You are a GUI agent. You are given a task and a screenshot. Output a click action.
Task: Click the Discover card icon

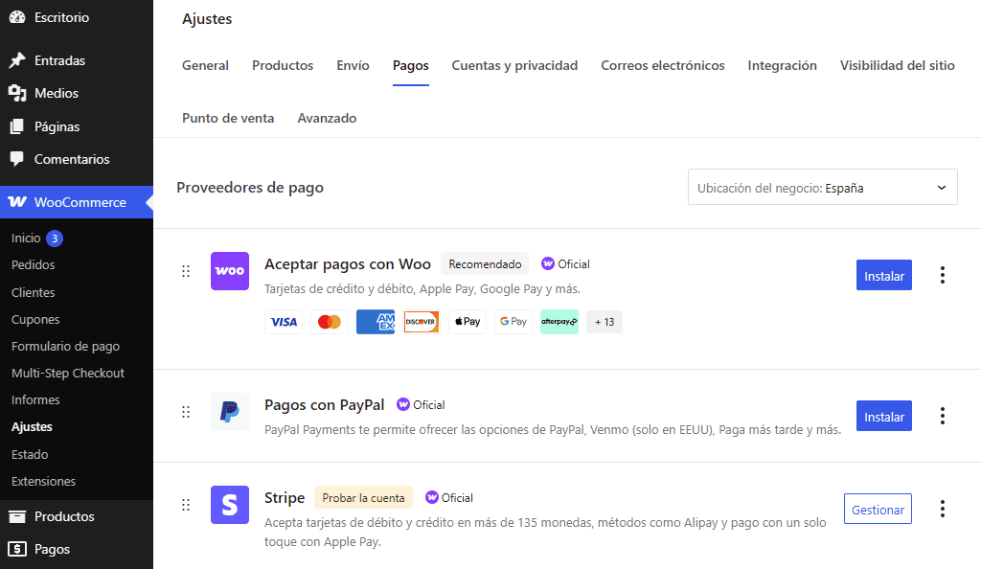pyautogui.click(x=422, y=322)
